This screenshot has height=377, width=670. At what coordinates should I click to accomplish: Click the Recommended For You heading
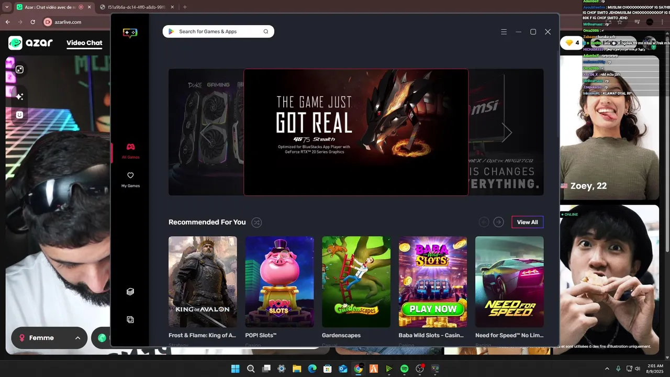point(207,223)
